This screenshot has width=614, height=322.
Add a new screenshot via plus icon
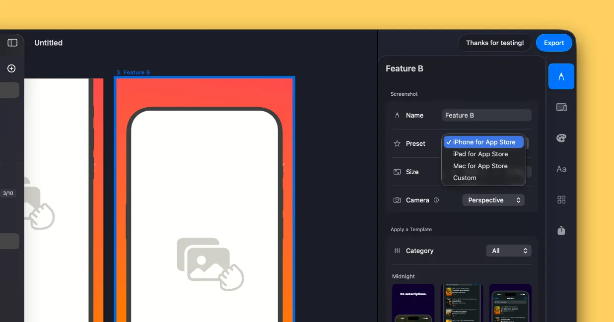pos(11,68)
